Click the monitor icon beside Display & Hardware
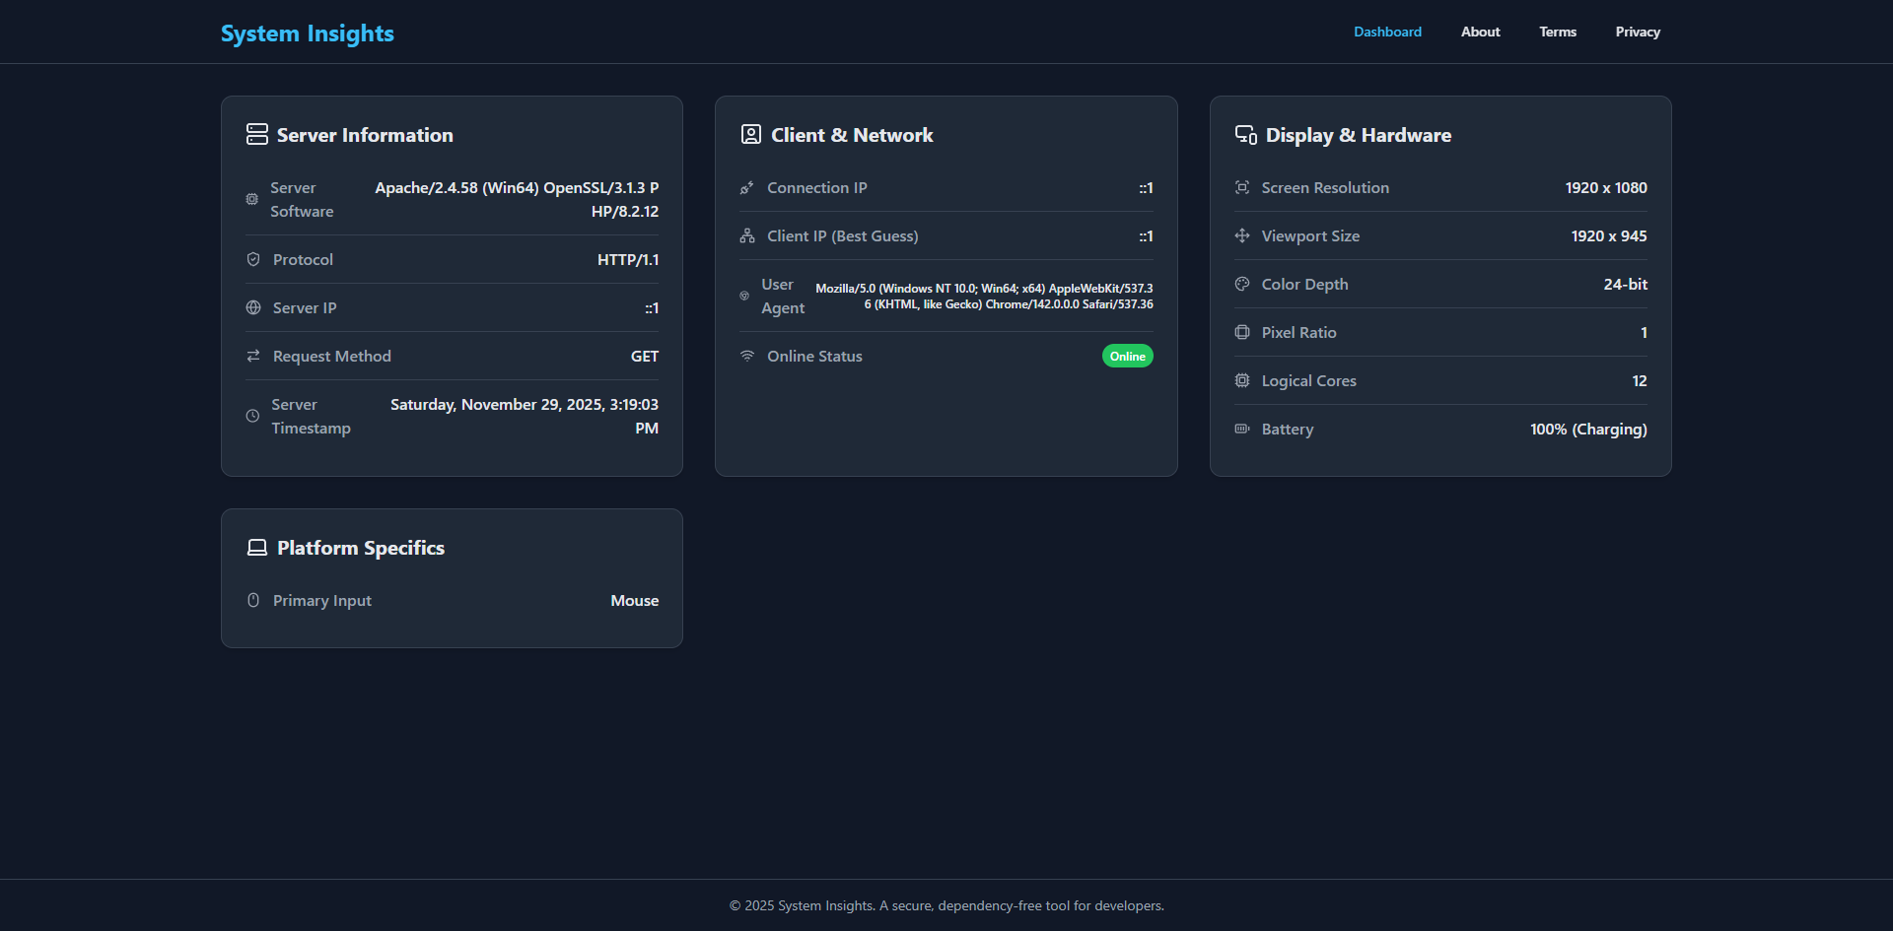Screen dimensions: 1893x931 (1246, 134)
